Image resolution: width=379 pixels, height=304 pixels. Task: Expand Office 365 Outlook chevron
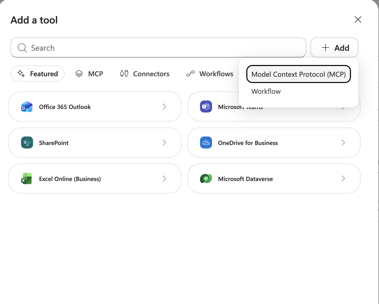click(164, 106)
